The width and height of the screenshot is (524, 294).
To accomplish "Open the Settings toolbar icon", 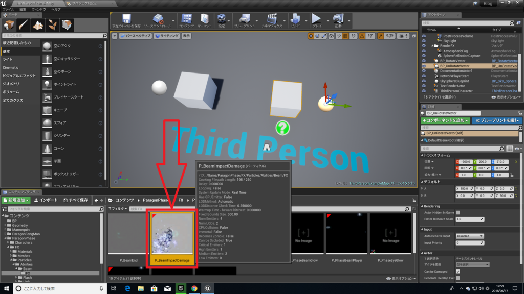I will 221,20.
